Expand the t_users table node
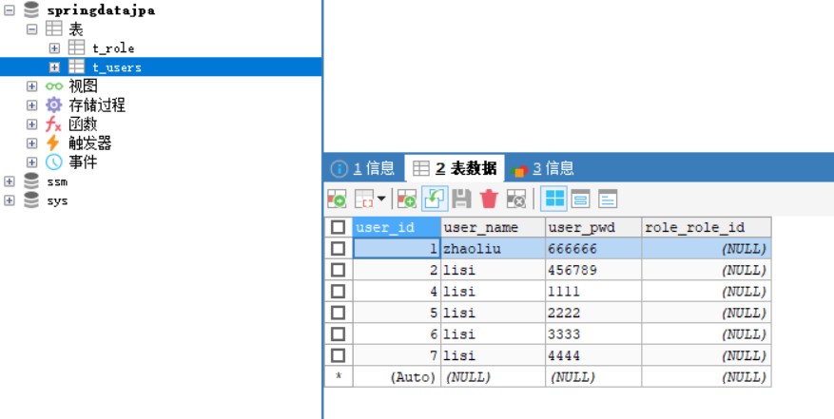The image size is (834, 419). click(54, 67)
